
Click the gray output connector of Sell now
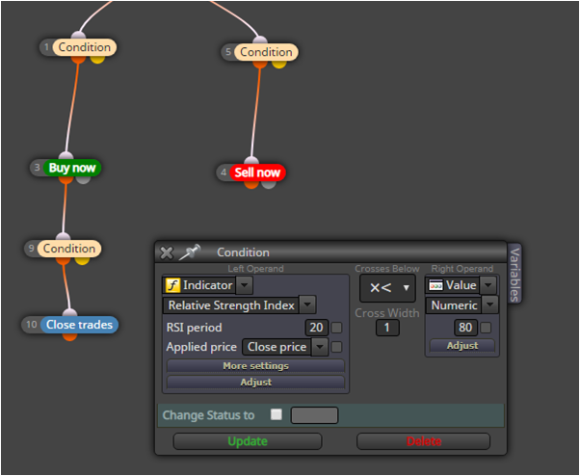point(269,185)
